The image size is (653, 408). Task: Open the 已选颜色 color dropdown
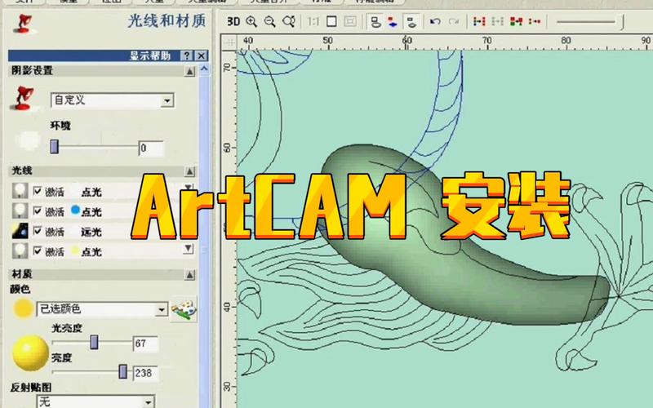pos(162,310)
